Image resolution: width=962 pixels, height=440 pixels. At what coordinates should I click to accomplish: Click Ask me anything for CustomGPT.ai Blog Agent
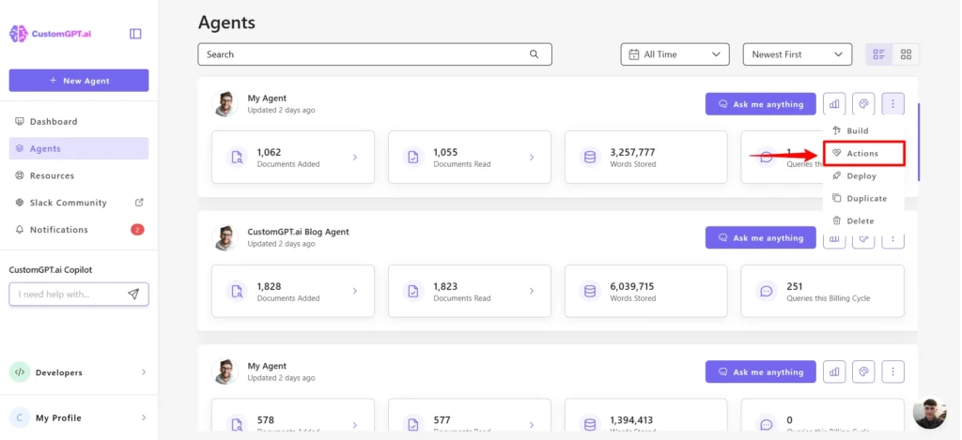coord(761,238)
